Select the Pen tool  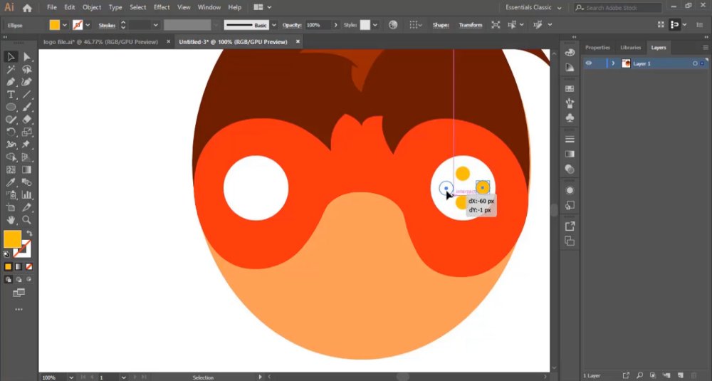coord(11,82)
